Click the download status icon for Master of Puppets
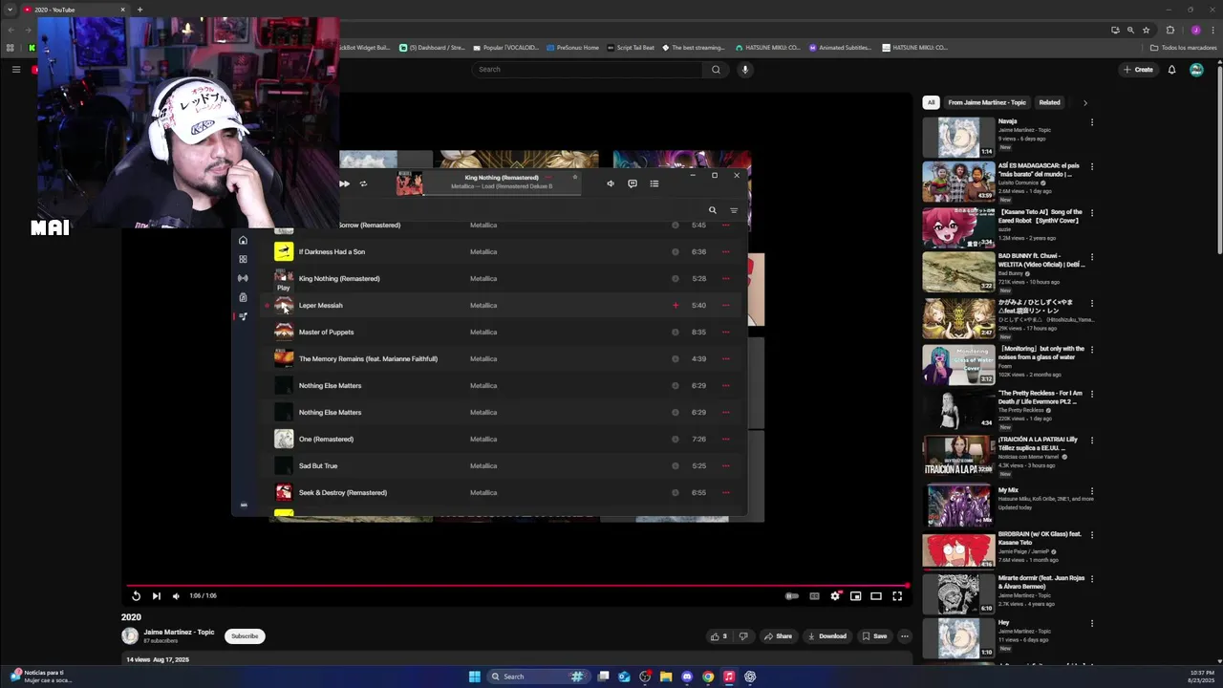 point(676,332)
